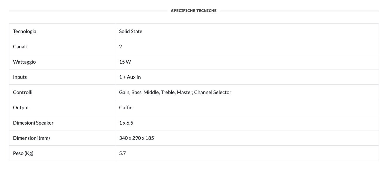Click the Wattaggio row label
388x170 pixels.
[24, 62]
